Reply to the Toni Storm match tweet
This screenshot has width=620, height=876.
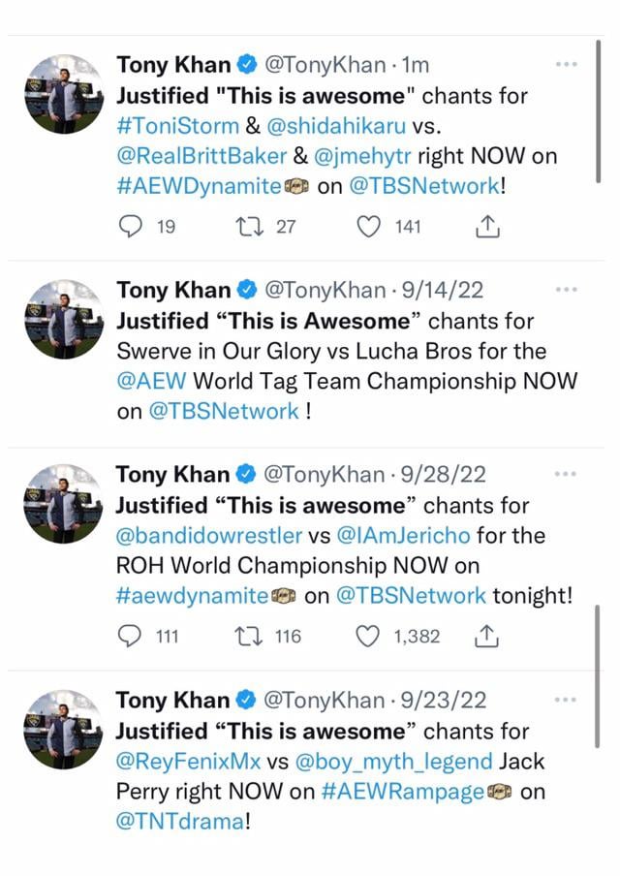(130, 227)
